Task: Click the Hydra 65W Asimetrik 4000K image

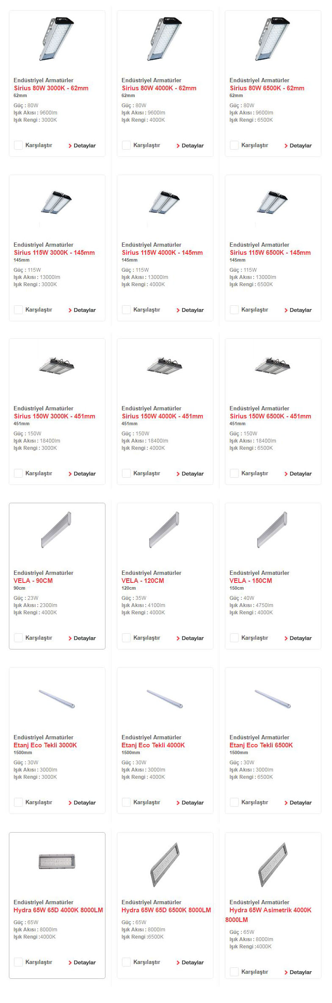Action: pos(273,864)
